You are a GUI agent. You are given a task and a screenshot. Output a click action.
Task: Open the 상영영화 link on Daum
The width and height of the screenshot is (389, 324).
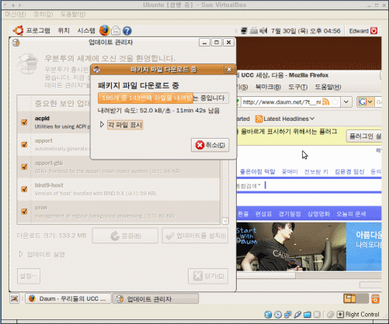point(318,214)
